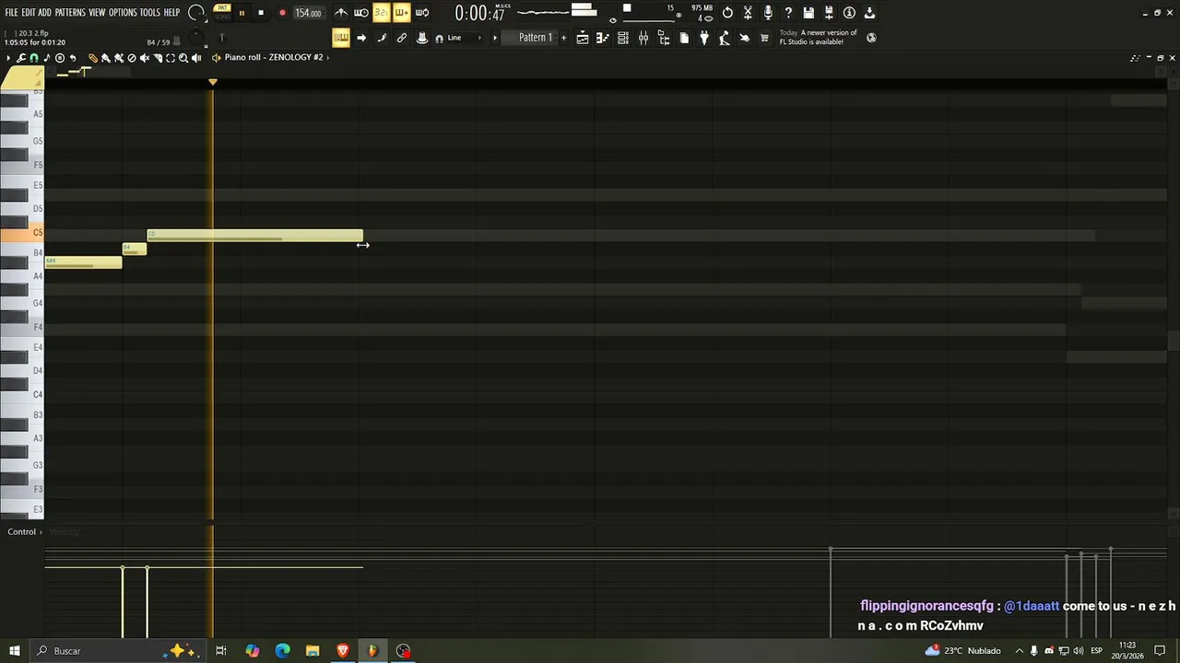This screenshot has height=663, width=1180.
Task: Click the save project floppy icon
Action: coord(808,13)
